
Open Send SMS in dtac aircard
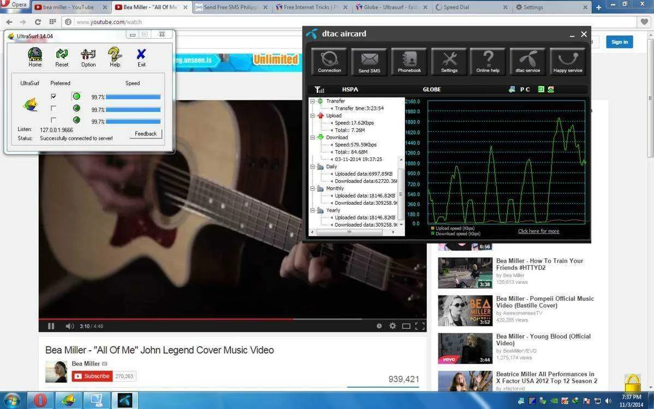tap(369, 62)
